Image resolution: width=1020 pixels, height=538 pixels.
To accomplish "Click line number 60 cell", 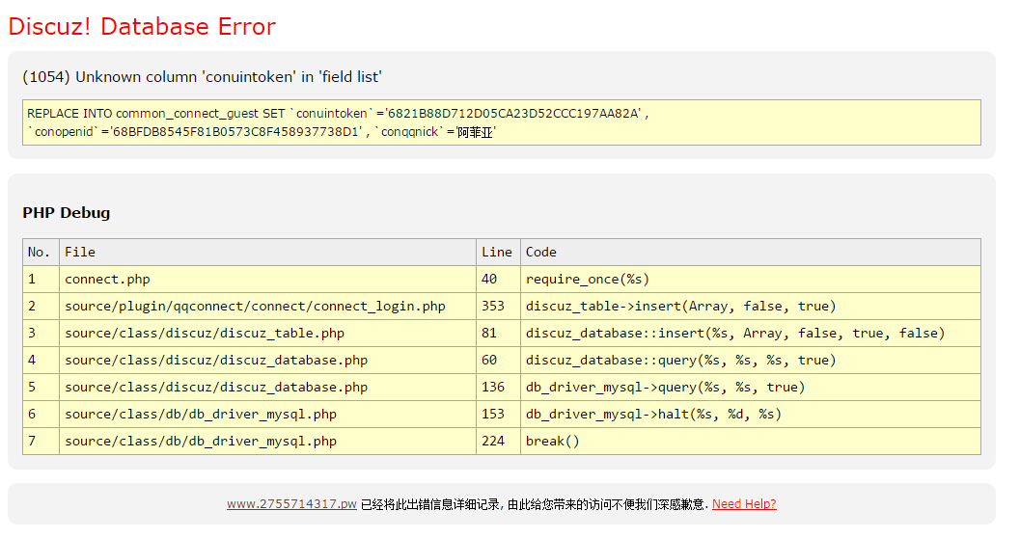I will [498, 360].
